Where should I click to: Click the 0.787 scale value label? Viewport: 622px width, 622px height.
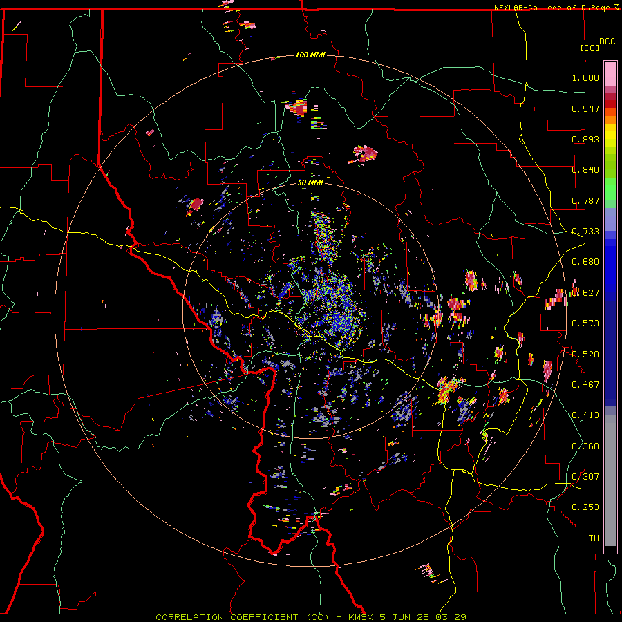tap(585, 200)
